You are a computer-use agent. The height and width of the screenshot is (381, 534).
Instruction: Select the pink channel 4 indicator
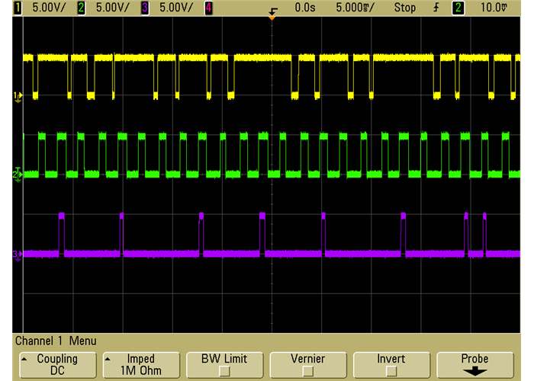pos(209,8)
